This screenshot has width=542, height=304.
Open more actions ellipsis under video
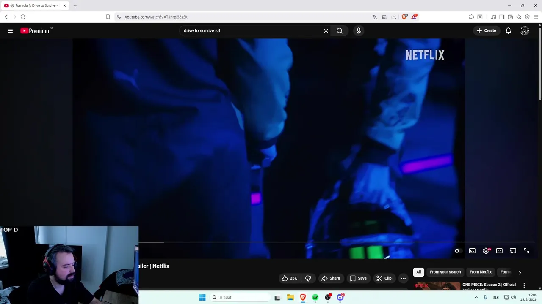403,278
